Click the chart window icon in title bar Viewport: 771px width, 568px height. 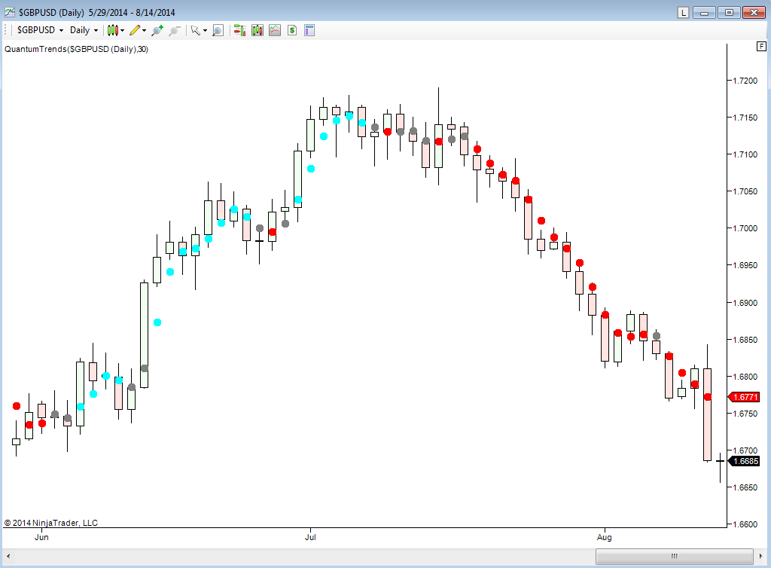(x=10, y=12)
